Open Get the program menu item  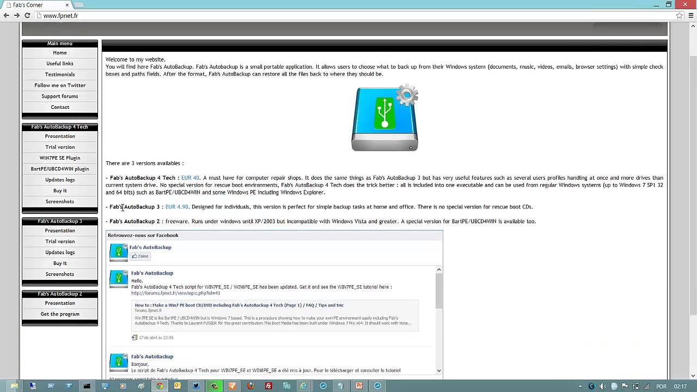click(60, 314)
